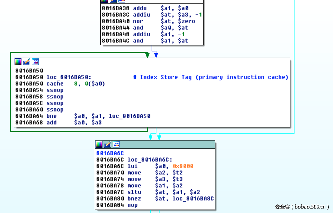Click the final nop at address 8016BA84
Viewport: 334px width, 213px height.
(x=132, y=205)
